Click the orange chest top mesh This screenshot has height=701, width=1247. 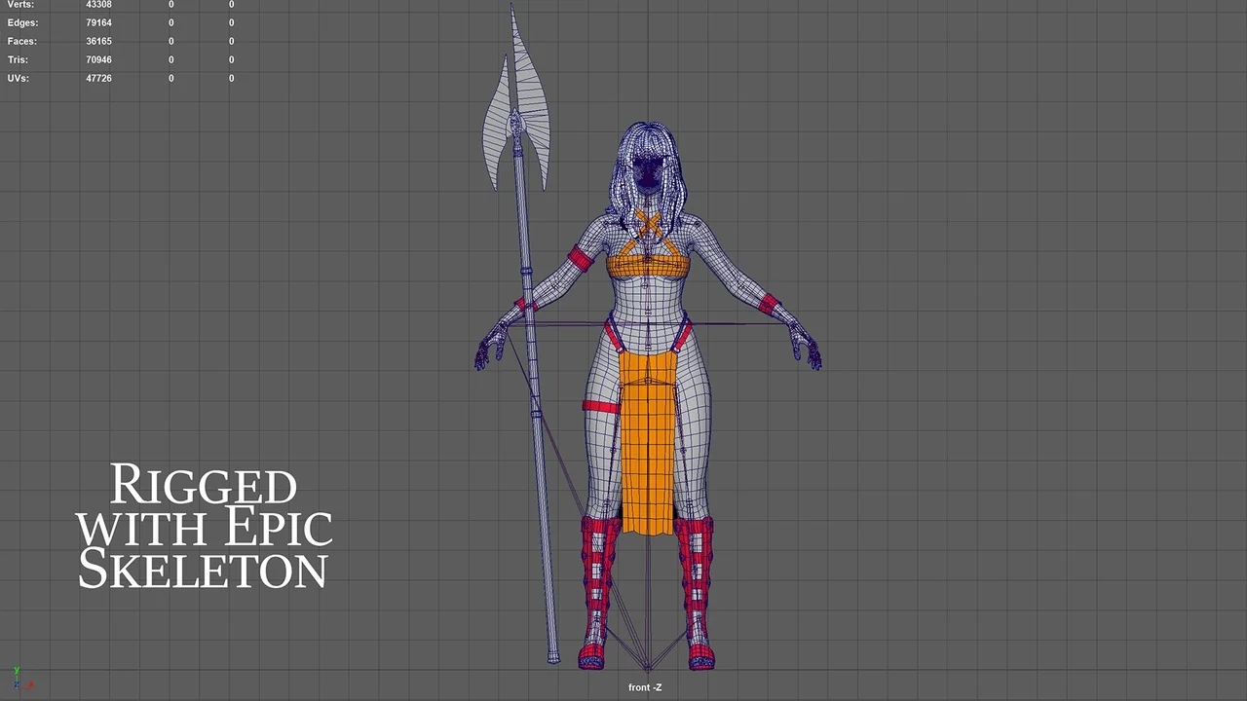pyautogui.click(x=648, y=264)
